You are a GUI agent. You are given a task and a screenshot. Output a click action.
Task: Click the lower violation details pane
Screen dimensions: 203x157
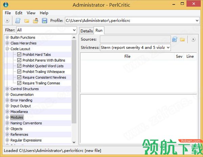(x=138, y=119)
